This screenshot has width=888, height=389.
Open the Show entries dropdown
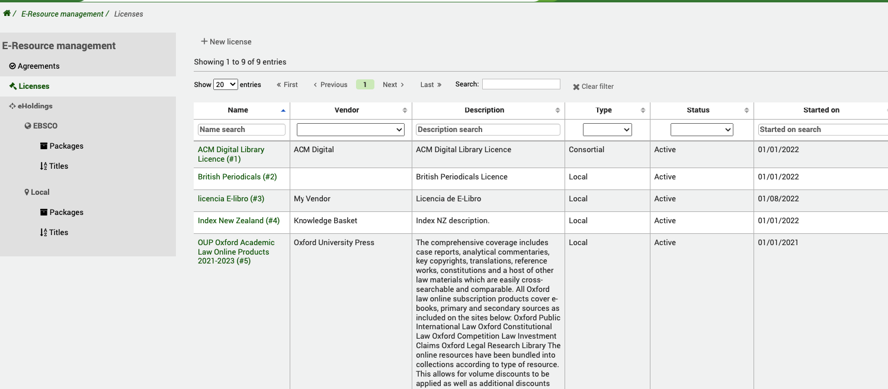coord(225,84)
